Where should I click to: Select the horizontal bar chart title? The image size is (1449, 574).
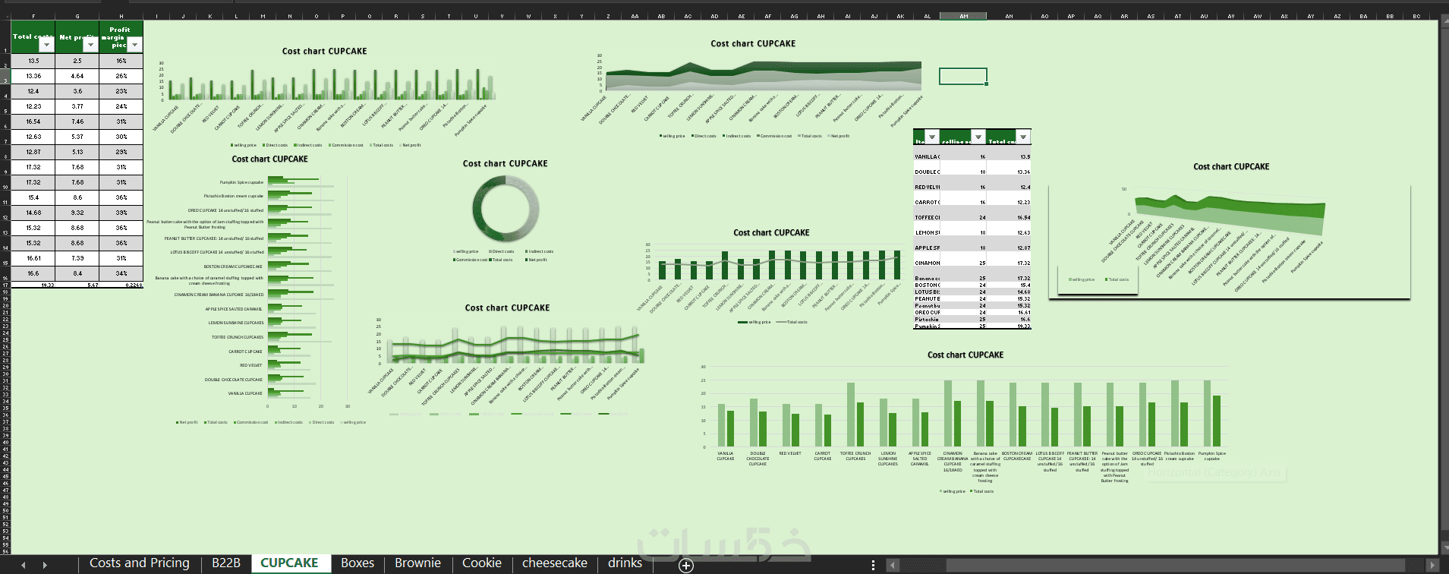coord(269,159)
